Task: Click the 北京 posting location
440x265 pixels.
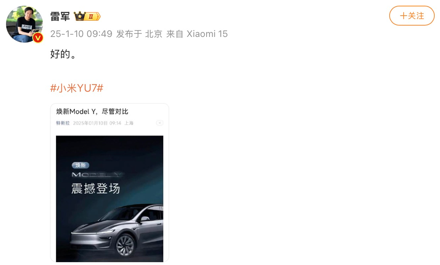Action: click(x=154, y=34)
